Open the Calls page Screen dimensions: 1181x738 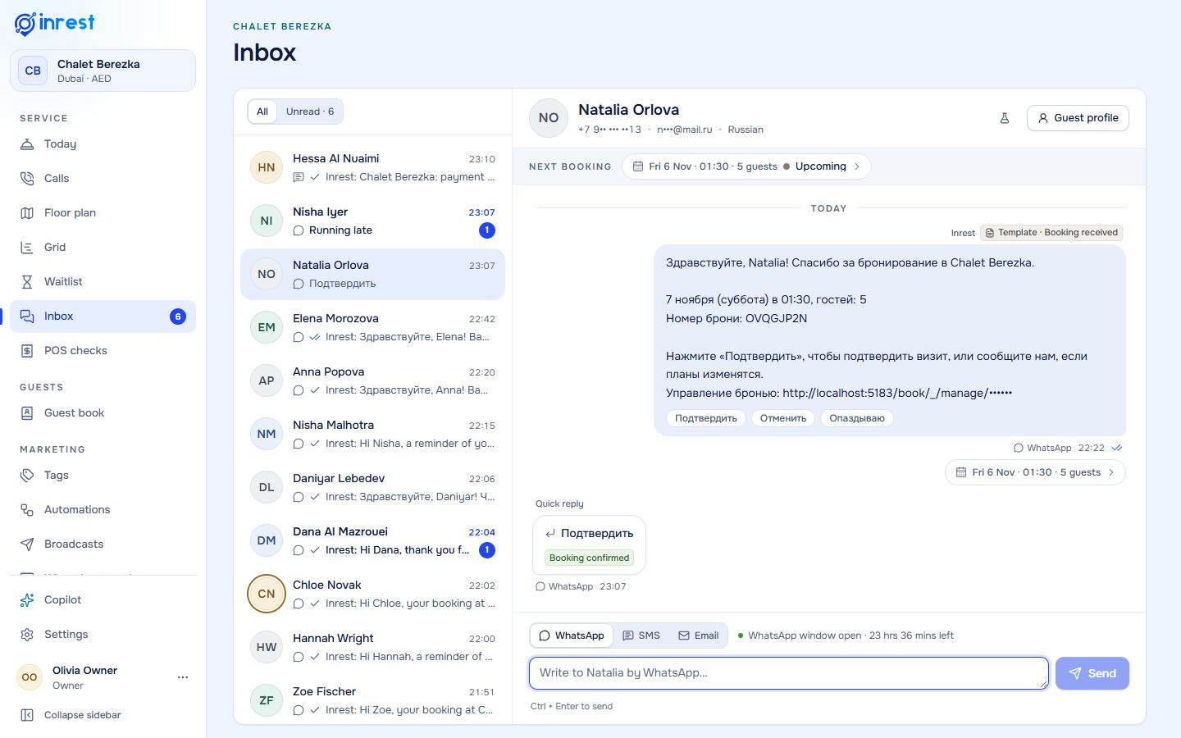(103, 179)
